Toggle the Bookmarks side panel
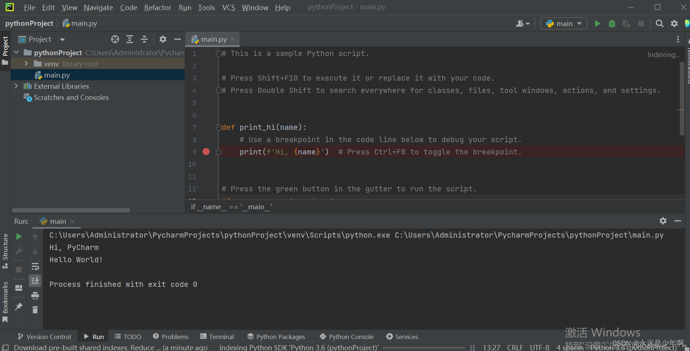 pos(5,302)
